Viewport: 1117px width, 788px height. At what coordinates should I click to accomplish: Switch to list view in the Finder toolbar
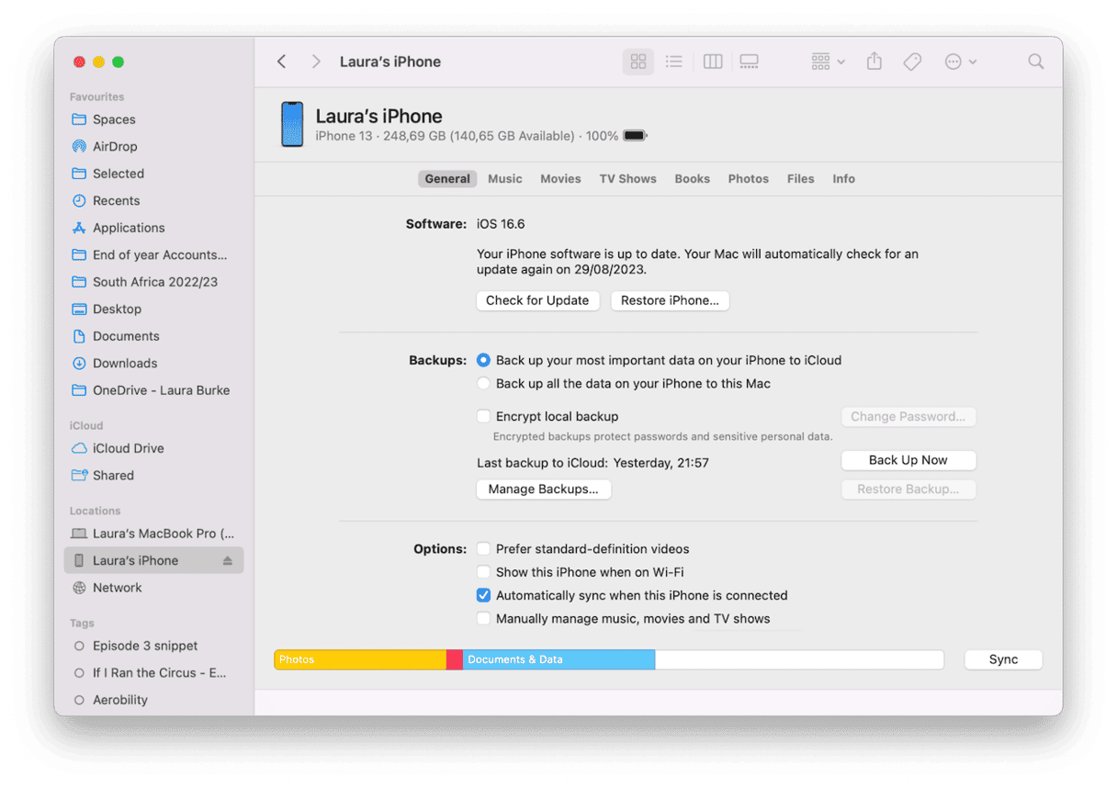click(x=674, y=61)
